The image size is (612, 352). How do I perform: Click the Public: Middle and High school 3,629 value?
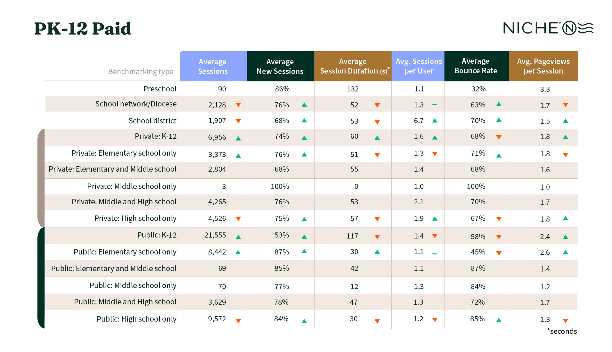click(x=217, y=302)
